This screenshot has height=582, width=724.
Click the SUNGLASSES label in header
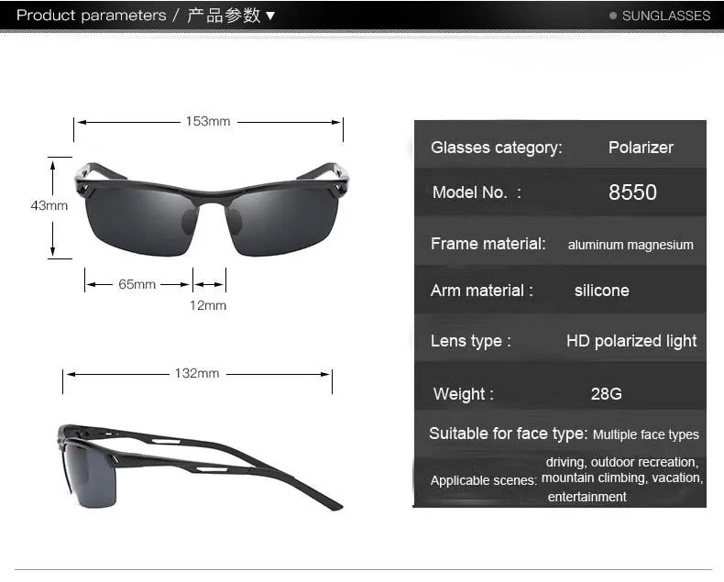coord(666,16)
